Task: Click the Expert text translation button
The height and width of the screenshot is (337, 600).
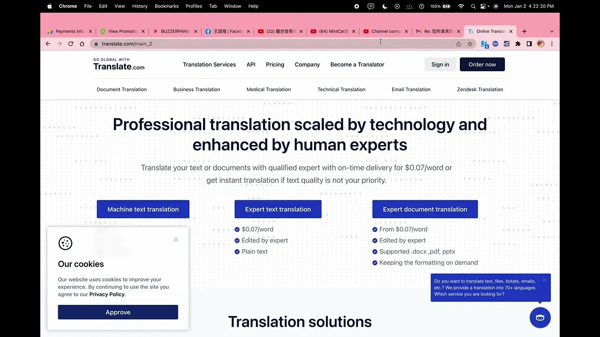Action: tap(278, 209)
